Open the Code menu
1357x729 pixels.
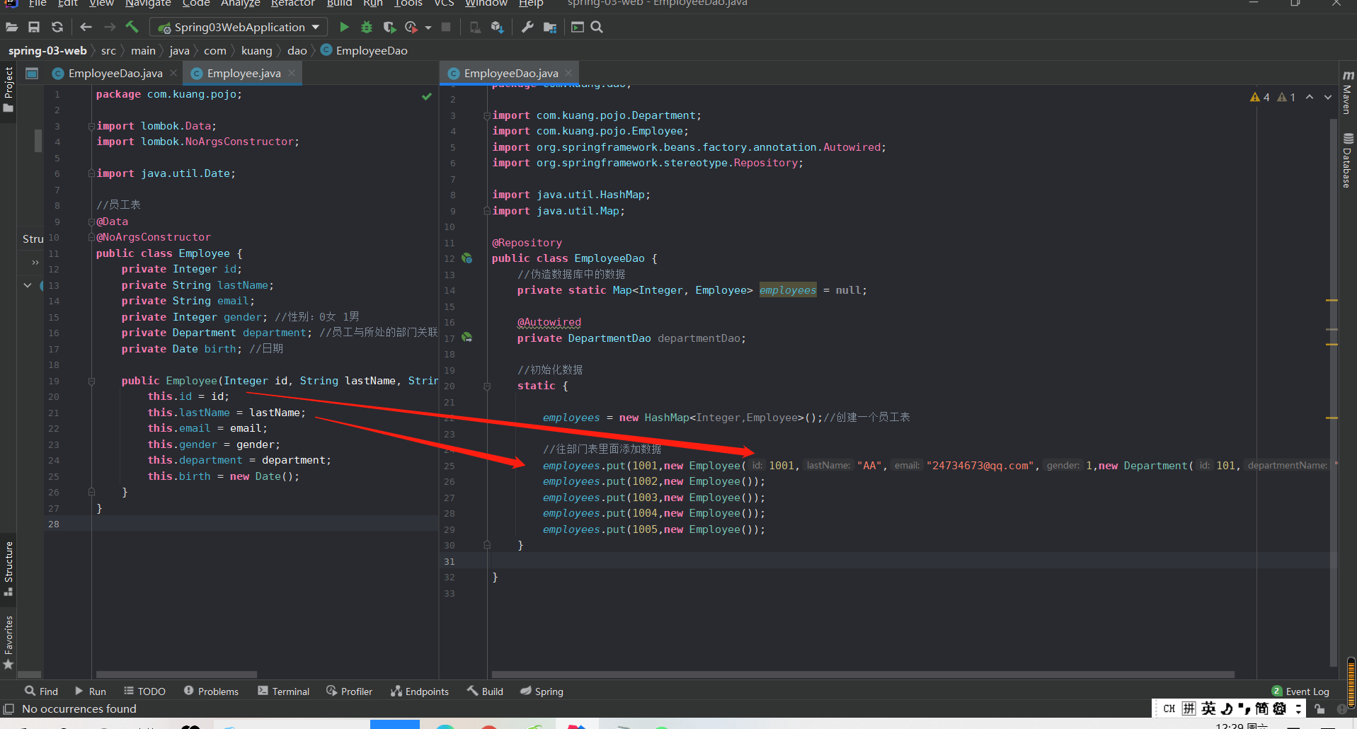(x=195, y=4)
